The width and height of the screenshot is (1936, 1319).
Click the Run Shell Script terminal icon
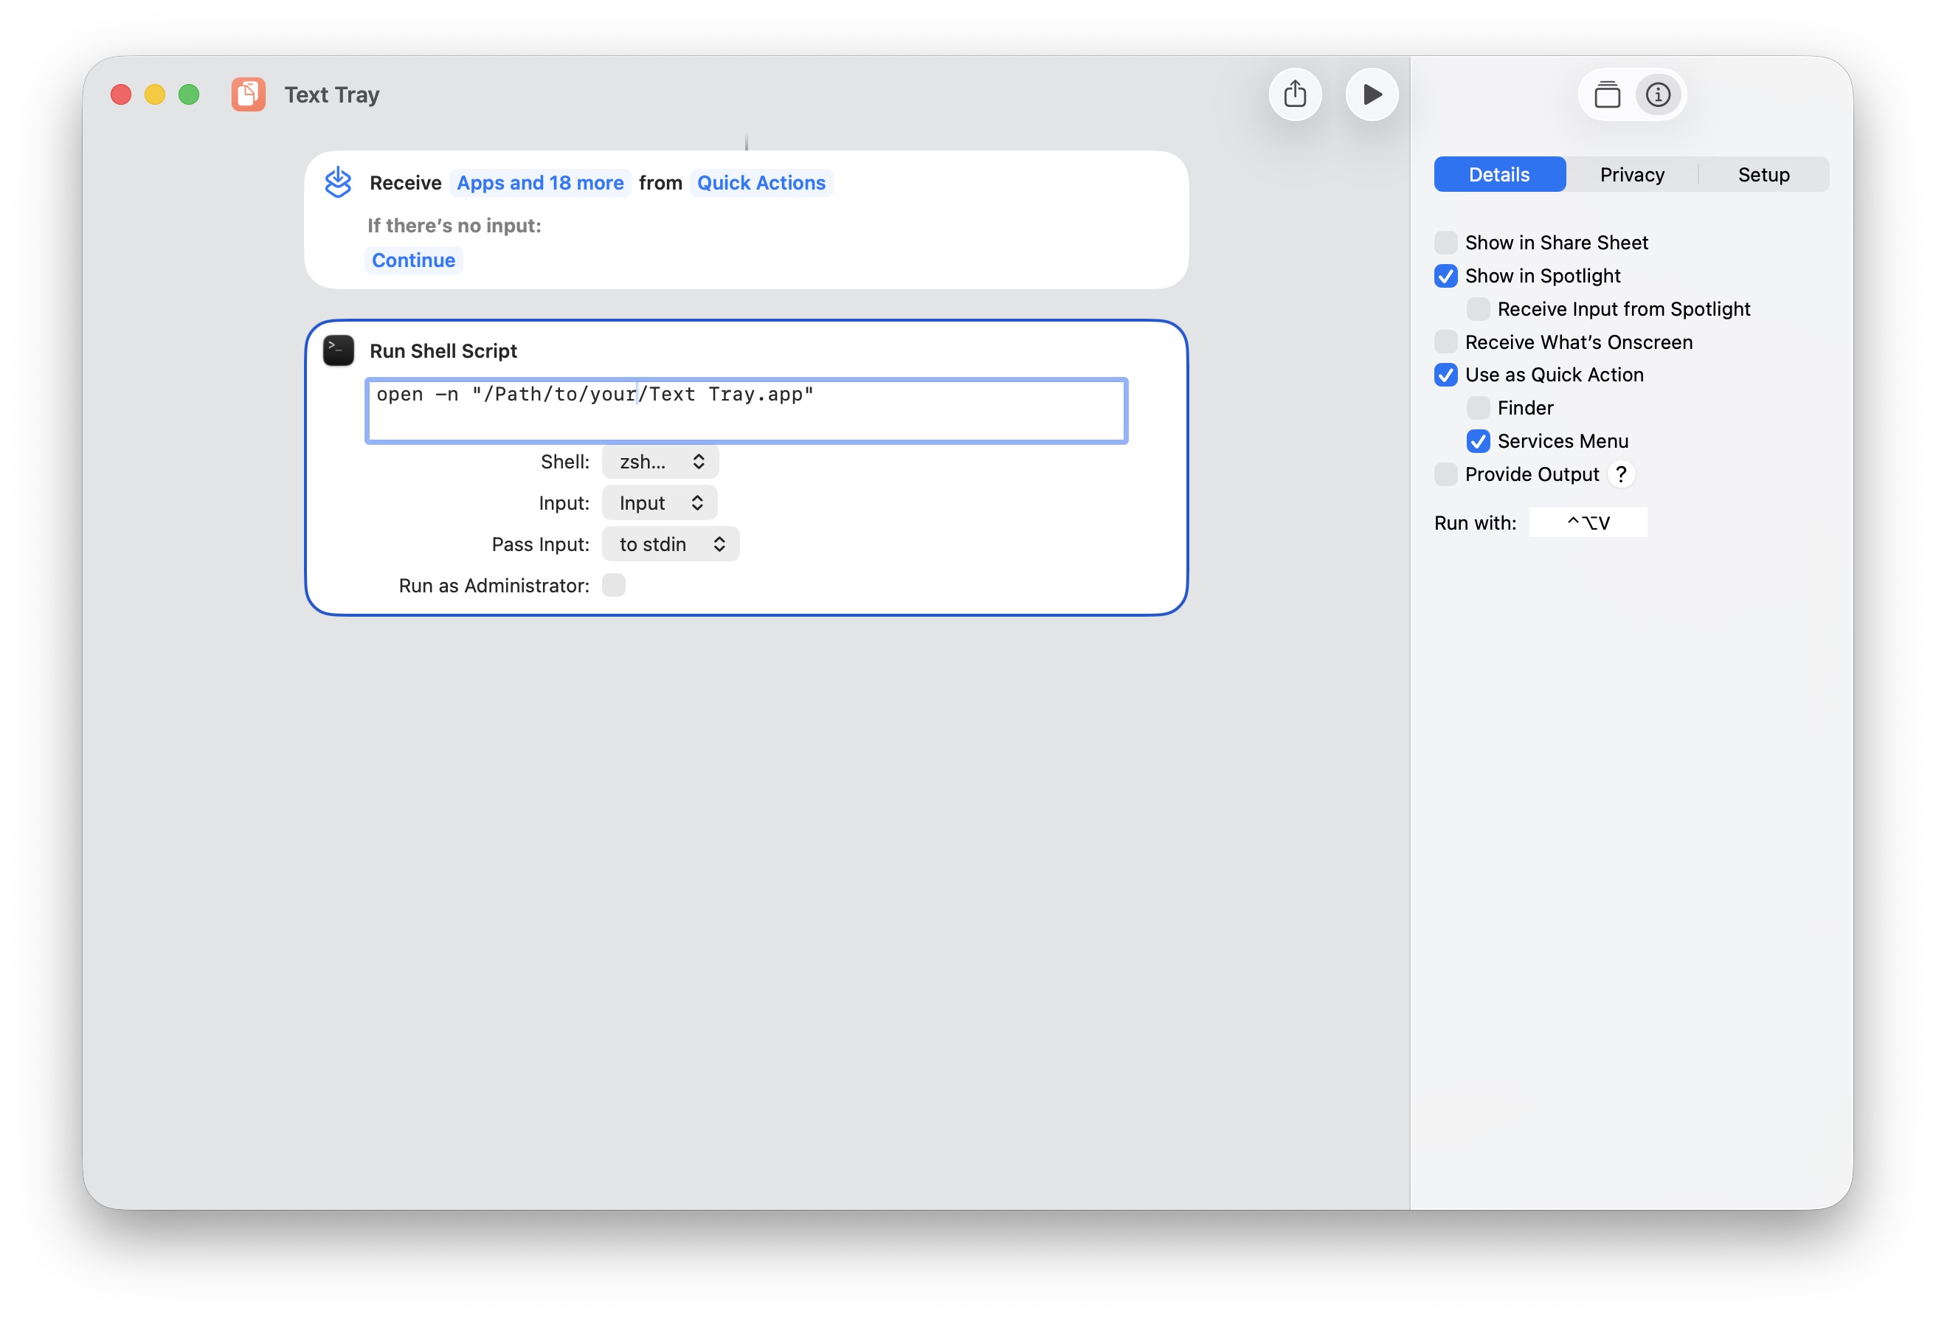(338, 350)
